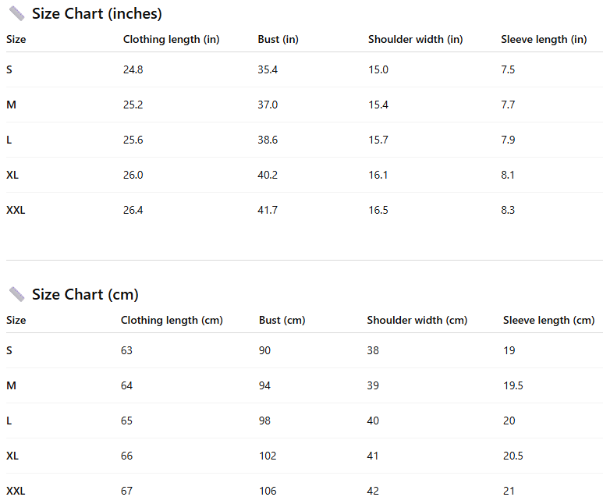
Task: Click the ruler icon beside inches chart title
Action: (x=16, y=13)
